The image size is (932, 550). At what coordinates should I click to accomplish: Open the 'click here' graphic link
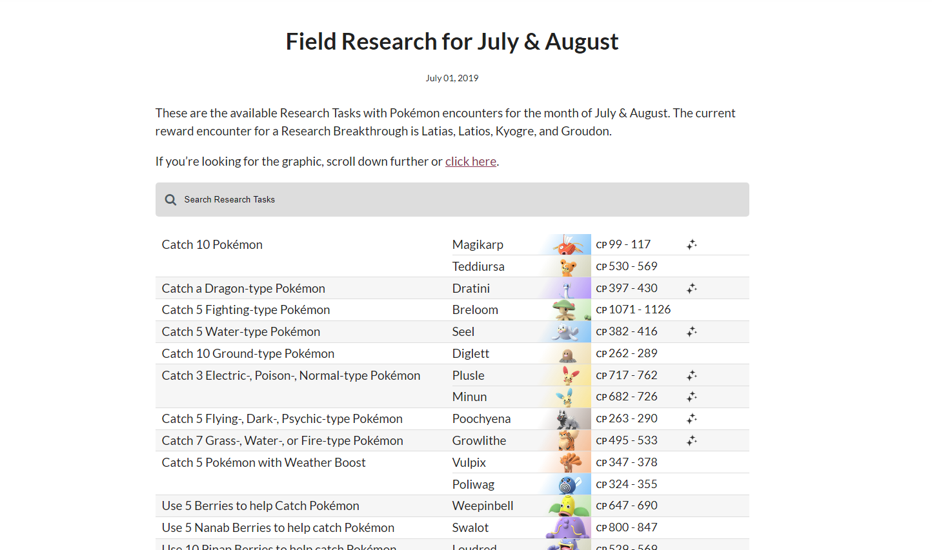point(471,161)
